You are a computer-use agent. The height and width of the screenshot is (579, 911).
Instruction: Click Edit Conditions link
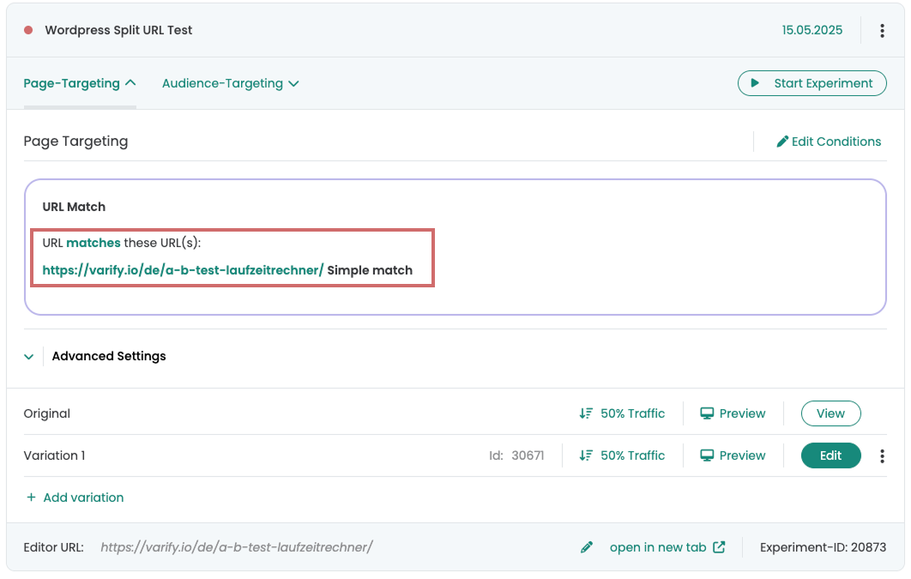(829, 142)
